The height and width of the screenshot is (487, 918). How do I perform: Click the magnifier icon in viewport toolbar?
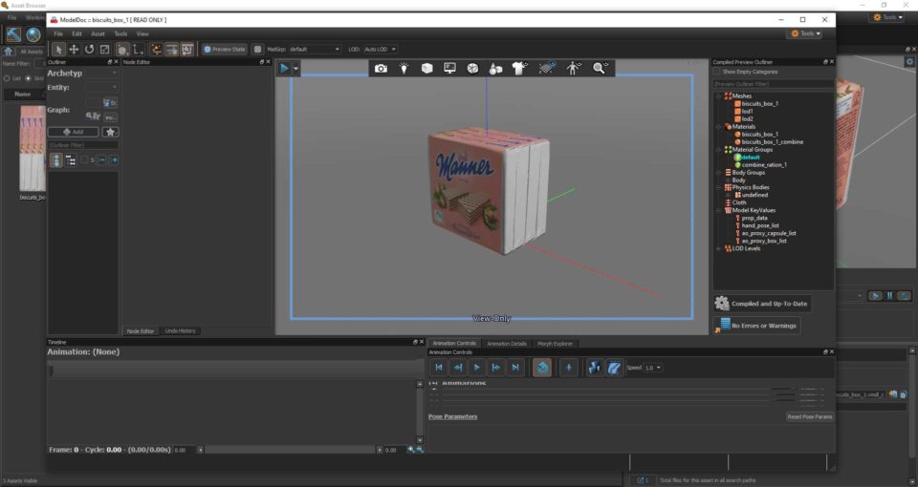(600, 69)
